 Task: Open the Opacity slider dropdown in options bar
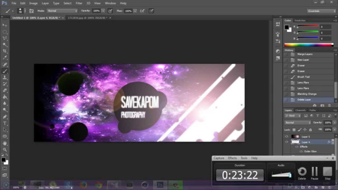[103, 11]
